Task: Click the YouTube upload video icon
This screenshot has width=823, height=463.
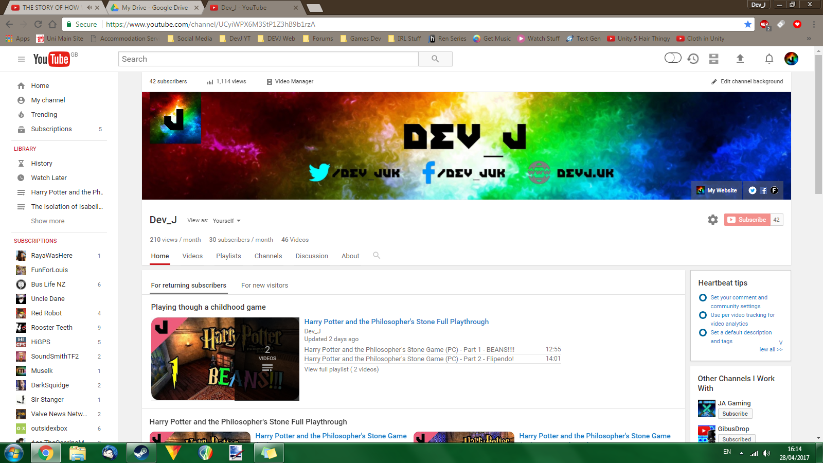Action: [x=740, y=59]
